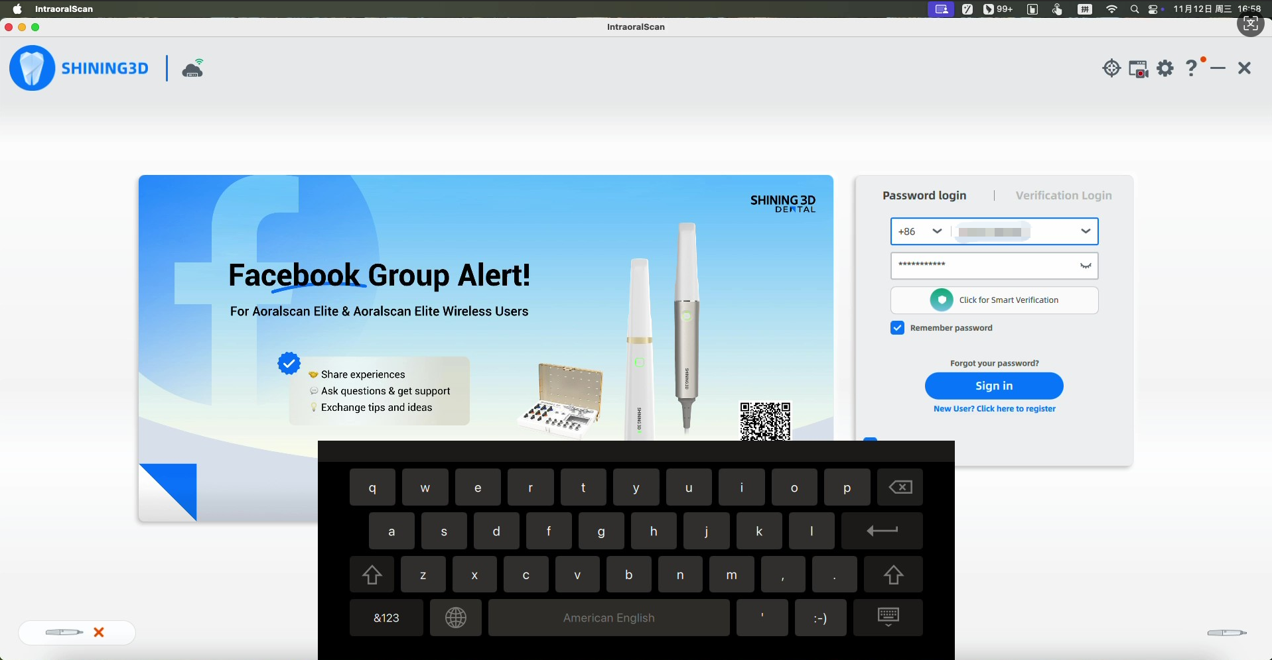Click the Sign in button
Screen dimensions: 1272x660
point(994,386)
